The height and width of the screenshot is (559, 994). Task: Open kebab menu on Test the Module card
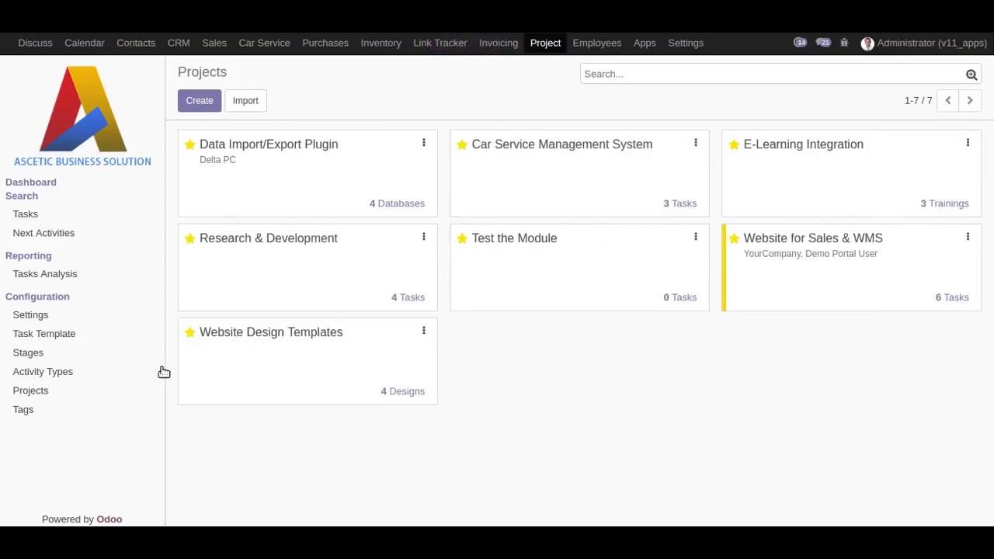(x=696, y=237)
